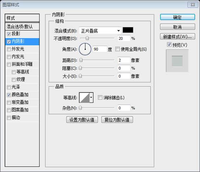Click the 距离 distance value field

pos(124,60)
